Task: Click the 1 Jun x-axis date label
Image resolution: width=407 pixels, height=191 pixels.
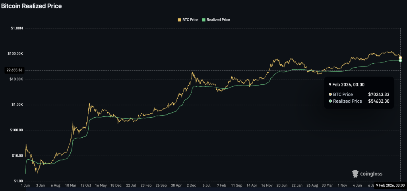Action: click(x=25, y=185)
